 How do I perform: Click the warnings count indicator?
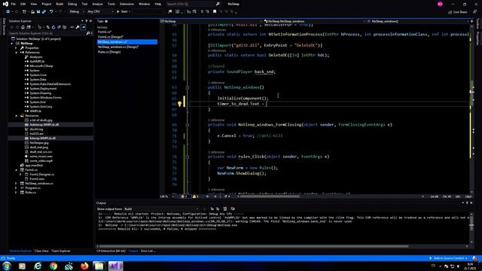pyautogui.click(x=196, y=196)
